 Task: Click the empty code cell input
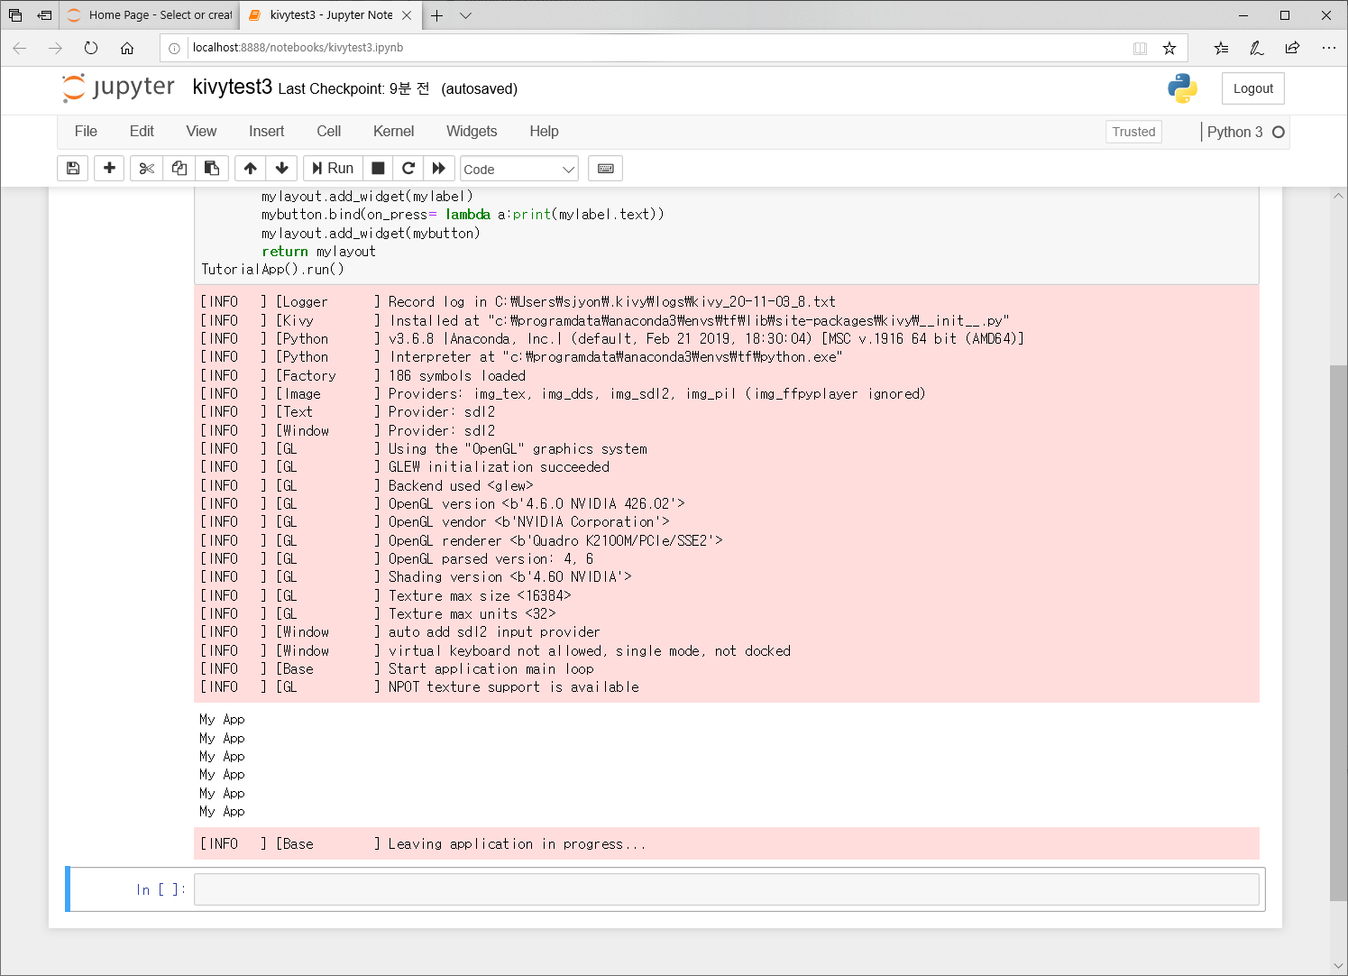click(x=726, y=889)
